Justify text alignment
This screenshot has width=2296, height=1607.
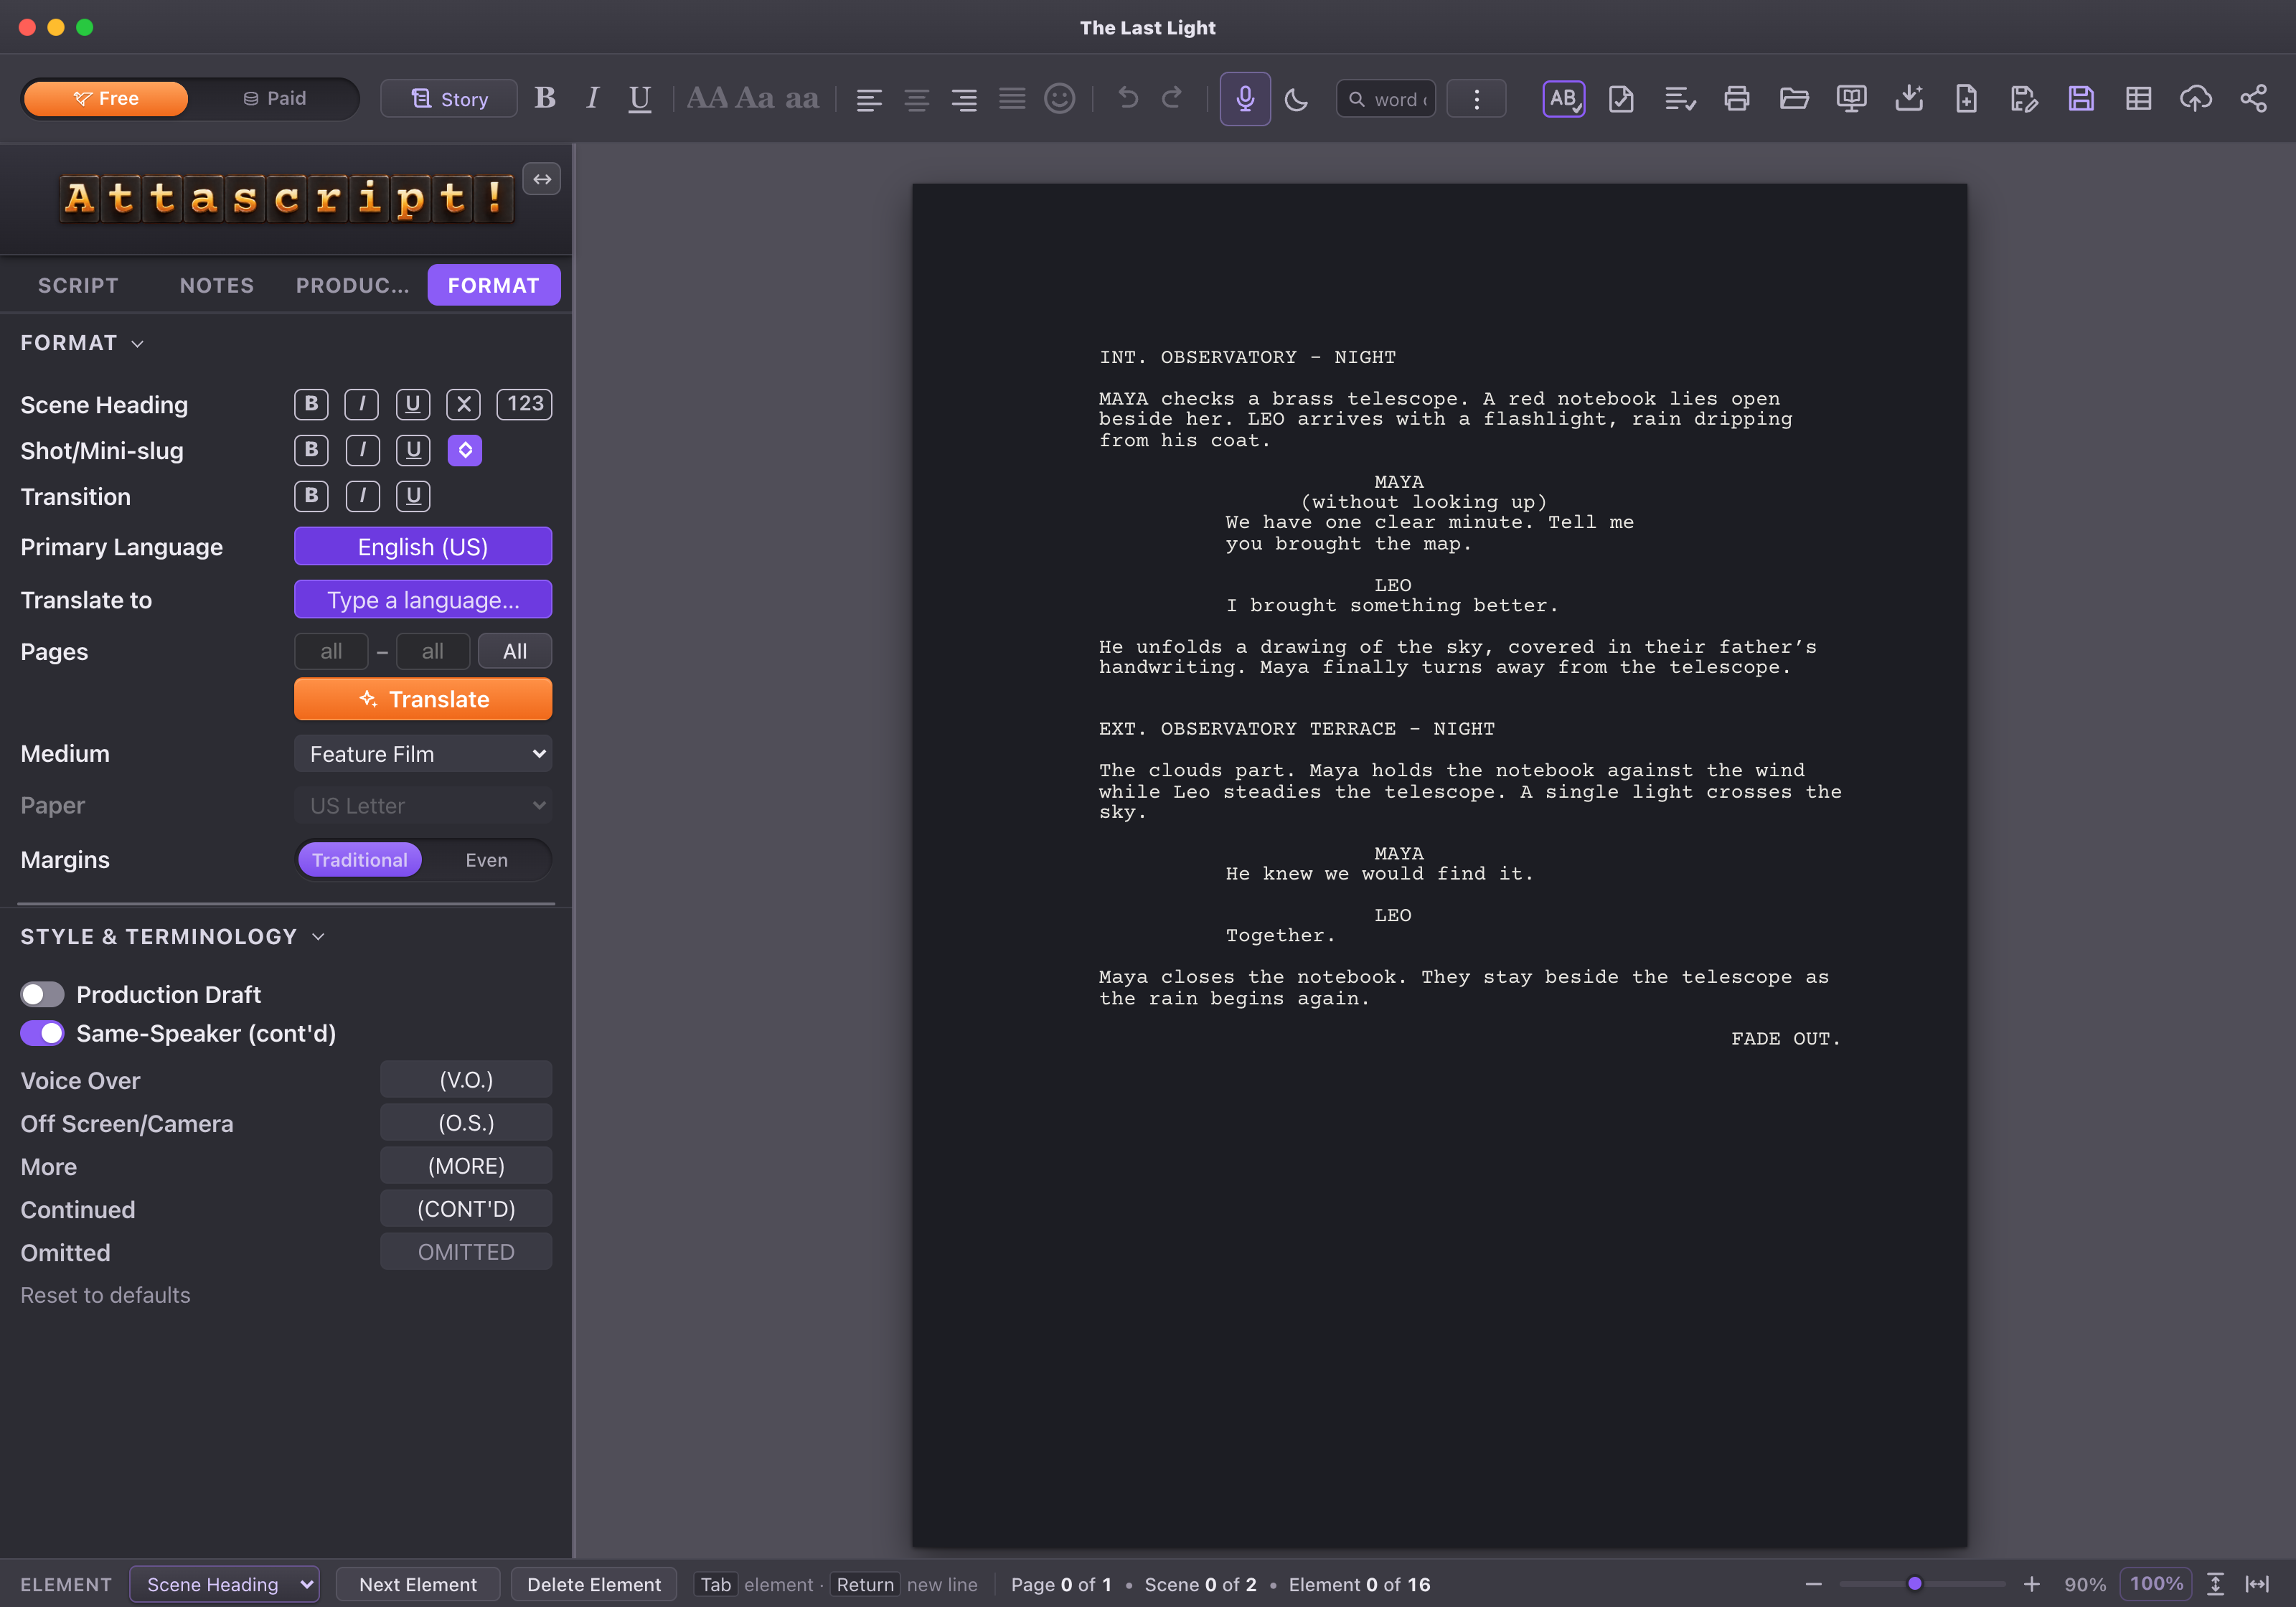pos(1012,99)
